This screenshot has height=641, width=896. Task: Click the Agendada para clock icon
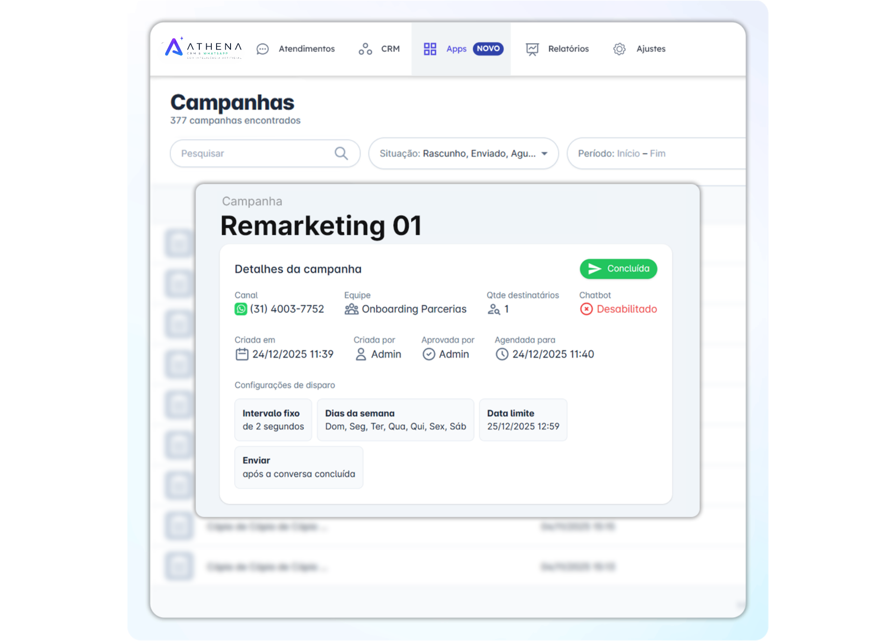[x=502, y=354]
